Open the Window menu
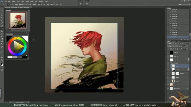The height and width of the screenshot is (107, 191). [x=41, y=1]
